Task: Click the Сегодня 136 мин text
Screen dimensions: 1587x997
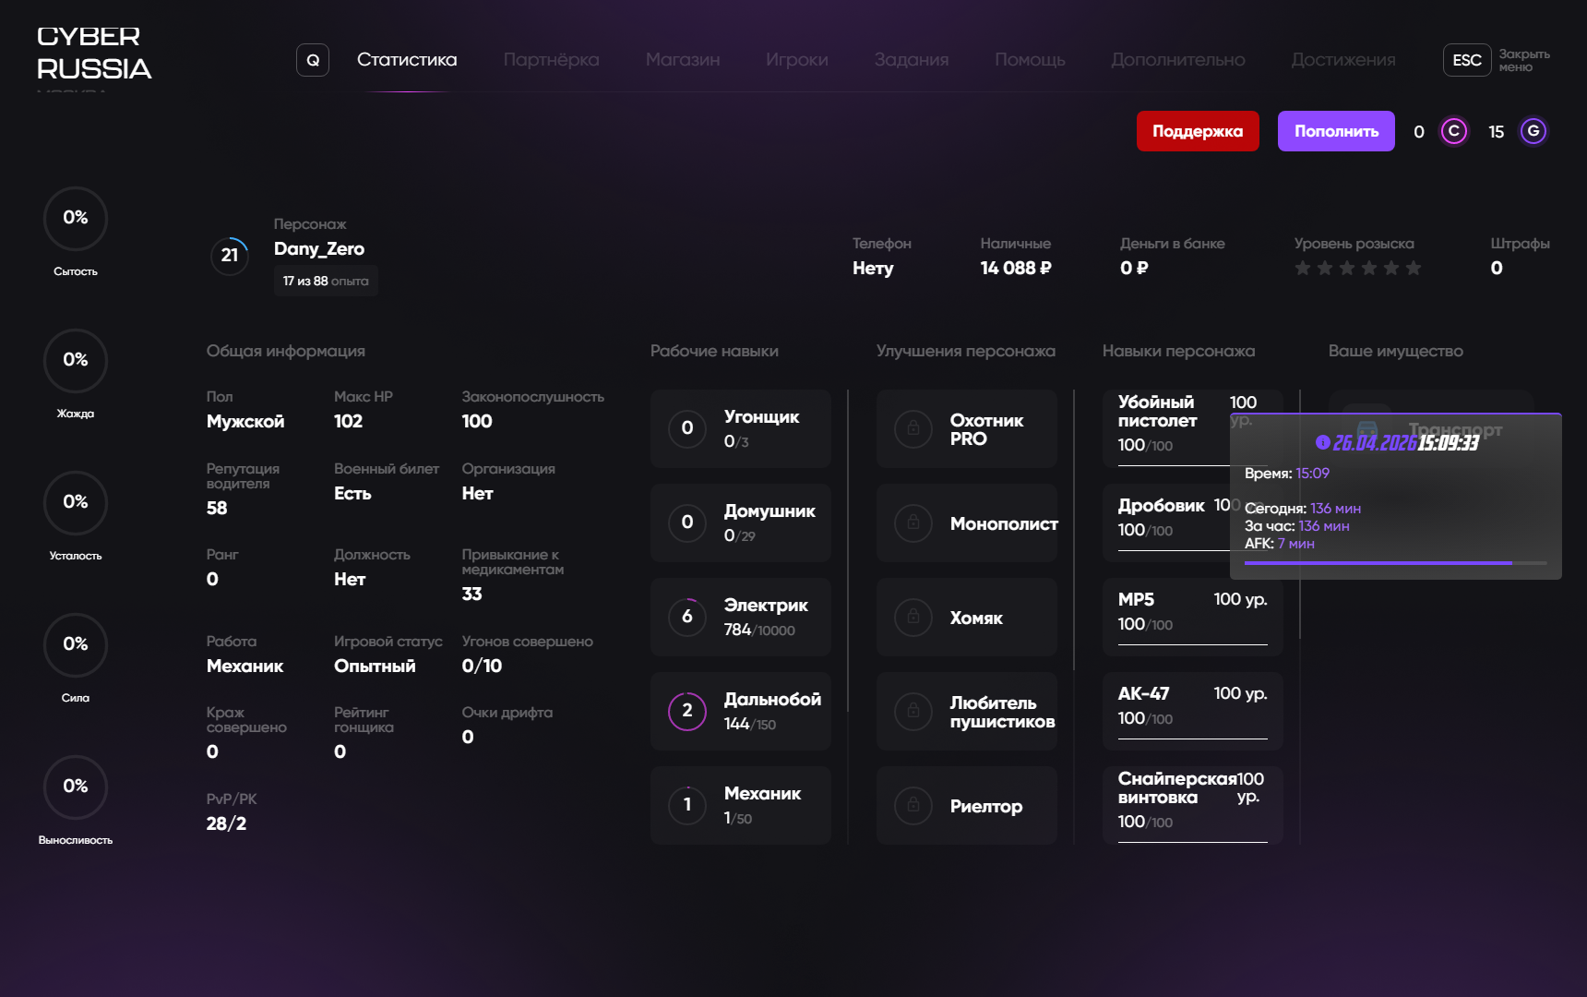Action: coord(1303,509)
